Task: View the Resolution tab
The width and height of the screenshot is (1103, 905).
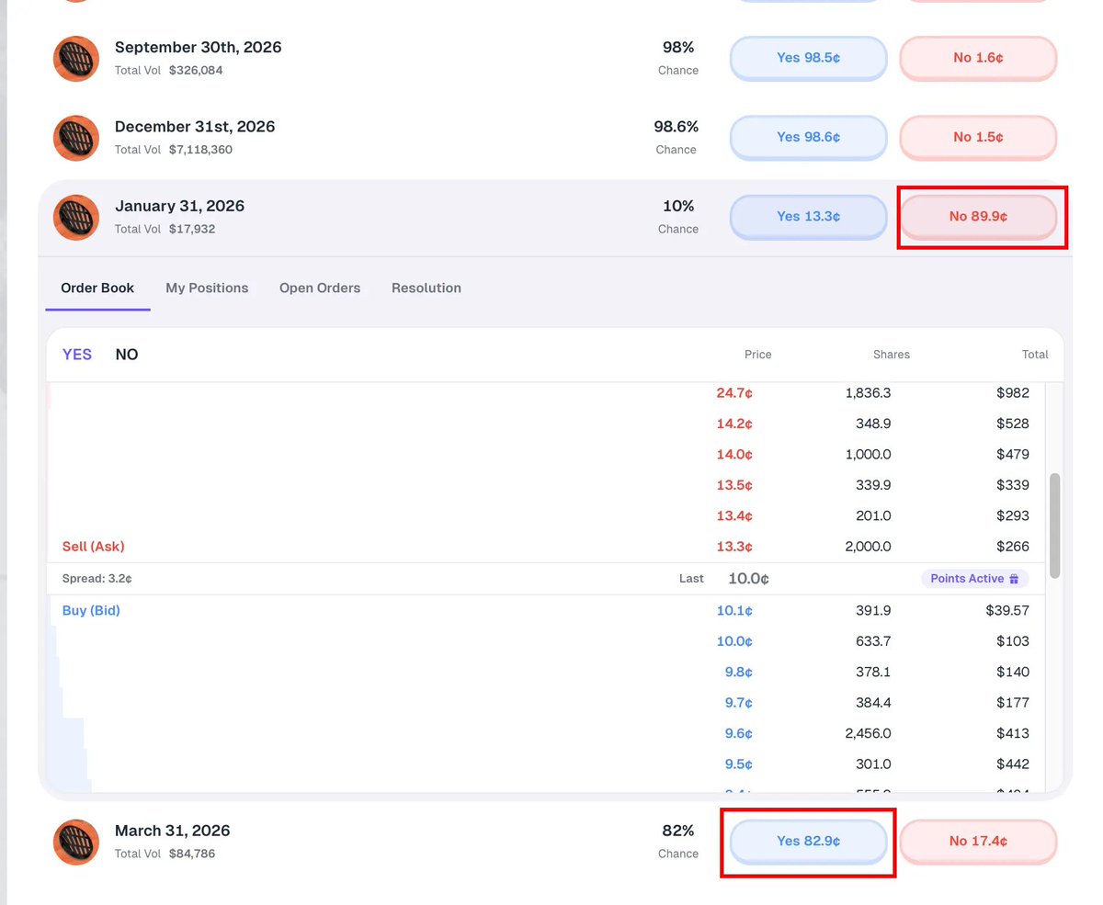Action: pos(426,288)
